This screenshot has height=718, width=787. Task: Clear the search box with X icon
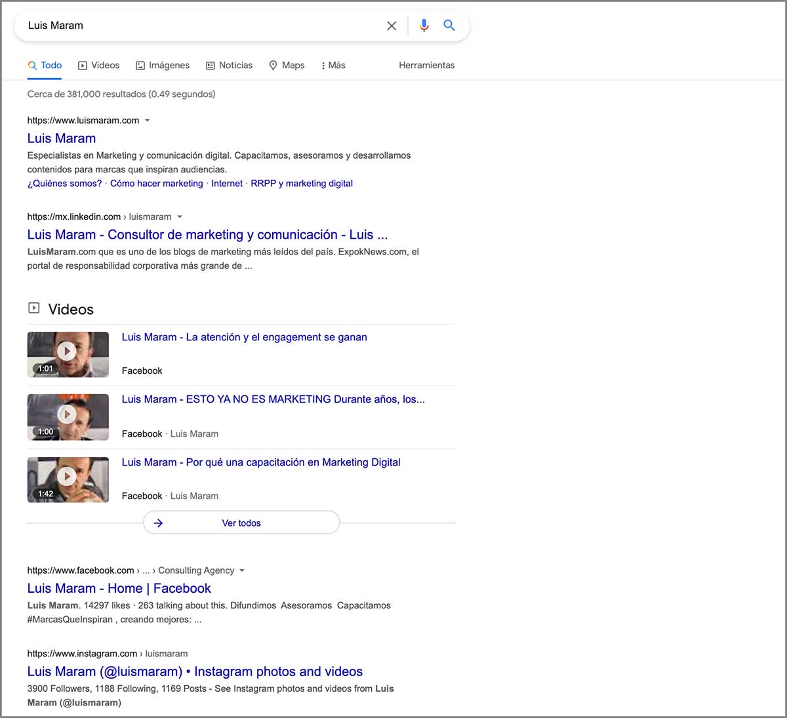[392, 26]
